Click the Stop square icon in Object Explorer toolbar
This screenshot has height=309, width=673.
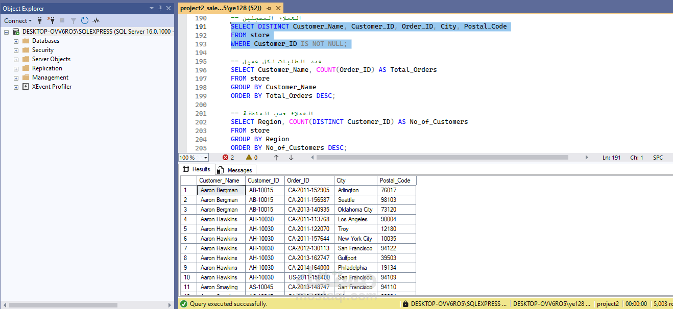62,20
